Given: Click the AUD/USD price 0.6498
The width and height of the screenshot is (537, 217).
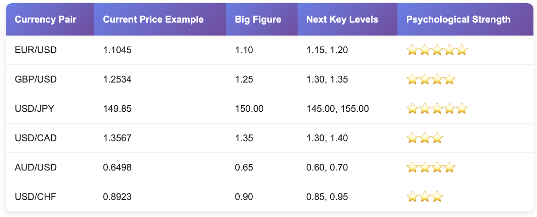Looking at the screenshot, I should (117, 167).
